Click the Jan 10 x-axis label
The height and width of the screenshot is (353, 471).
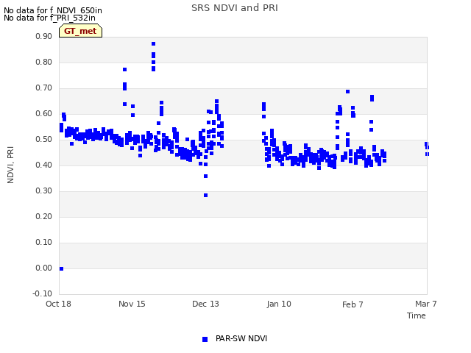click(x=279, y=304)
